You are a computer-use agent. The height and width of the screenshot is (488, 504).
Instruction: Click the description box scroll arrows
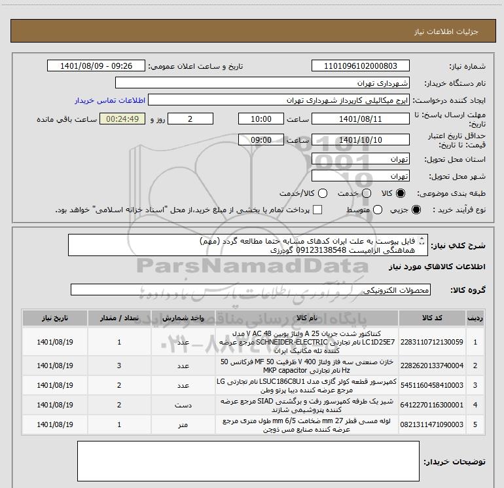(x=422, y=241)
